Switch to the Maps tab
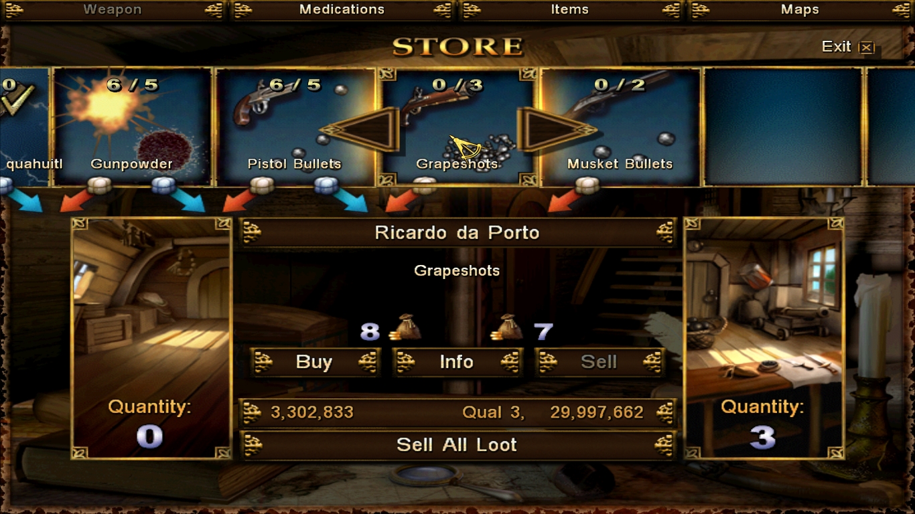The width and height of the screenshot is (915, 514). tap(800, 10)
